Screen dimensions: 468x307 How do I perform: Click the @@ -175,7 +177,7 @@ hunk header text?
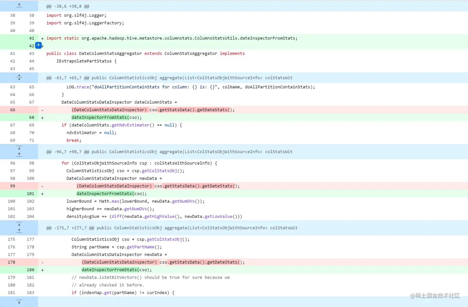(172, 228)
